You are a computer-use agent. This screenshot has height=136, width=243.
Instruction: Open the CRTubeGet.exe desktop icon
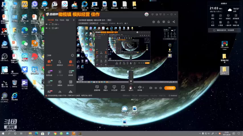click(224, 45)
